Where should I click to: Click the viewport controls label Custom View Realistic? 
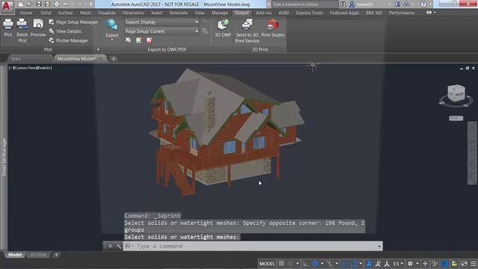(x=31, y=68)
